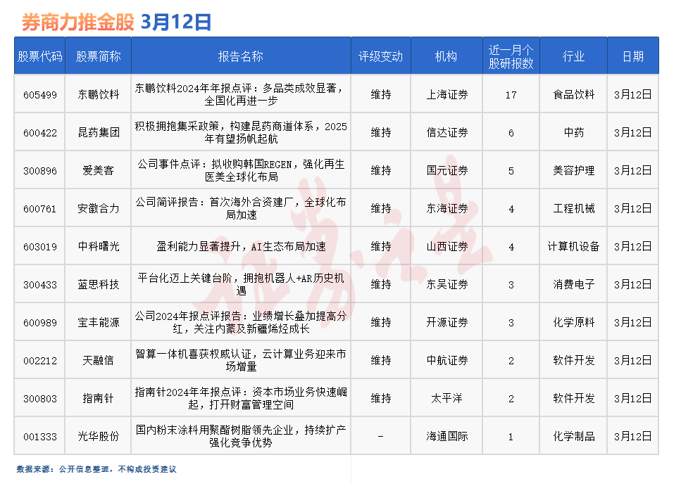Click the 股票简称 column header
This screenshot has width=681, height=486.
click(98, 56)
